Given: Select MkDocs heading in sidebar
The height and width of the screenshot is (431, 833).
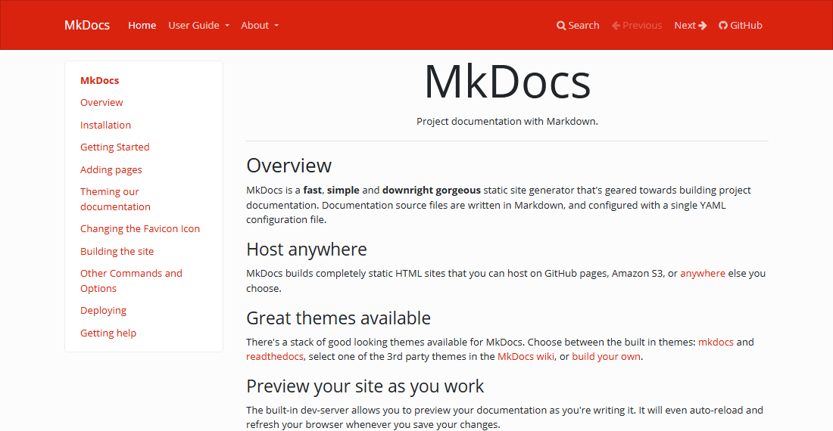Looking at the screenshot, I should pos(99,81).
